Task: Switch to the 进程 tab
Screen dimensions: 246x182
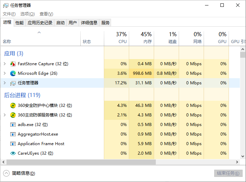Action: pyautogui.click(x=7, y=22)
